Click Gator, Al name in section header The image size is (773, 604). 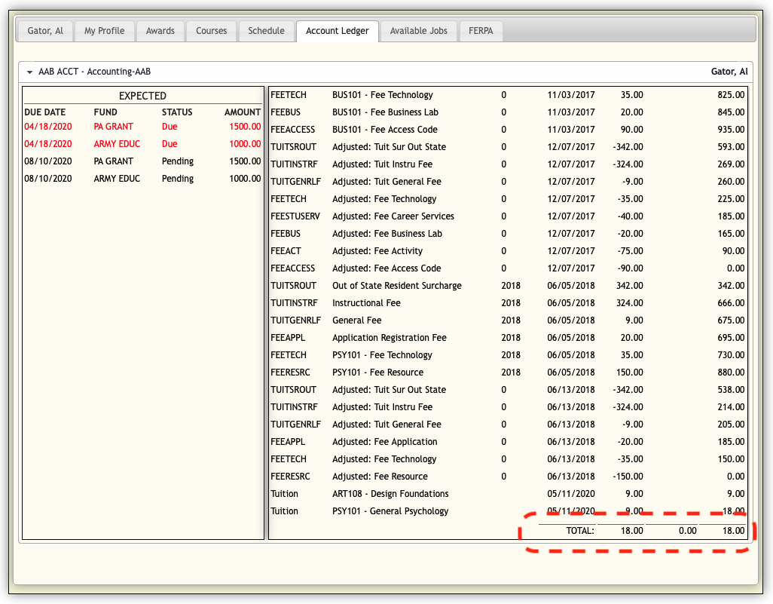pos(729,72)
